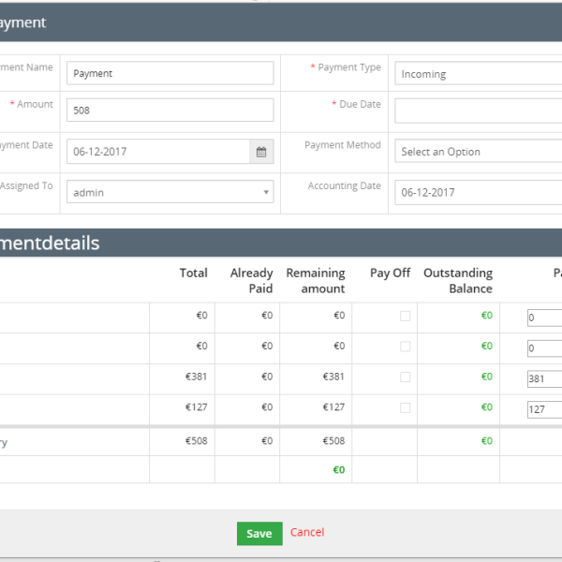This screenshot has height=562, width=562.
Task: Check Pay Off box in first detail row
Action: [x=405, y=317]
